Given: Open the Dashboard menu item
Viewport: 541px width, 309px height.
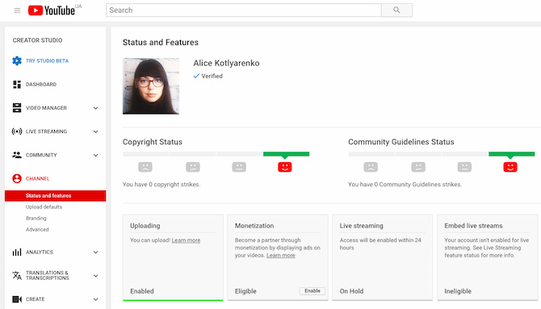Looking at the screenshot, I should tap(41, 85).
